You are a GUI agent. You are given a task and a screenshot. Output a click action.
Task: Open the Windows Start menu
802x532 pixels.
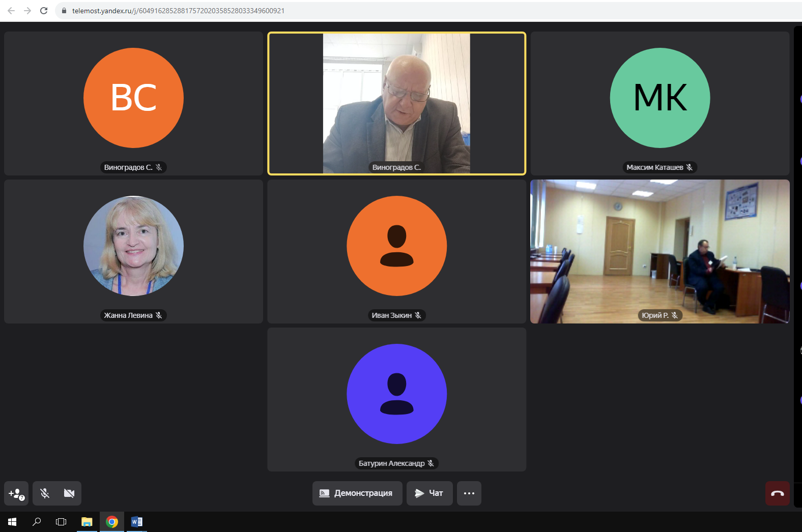(x=12, y=522)
